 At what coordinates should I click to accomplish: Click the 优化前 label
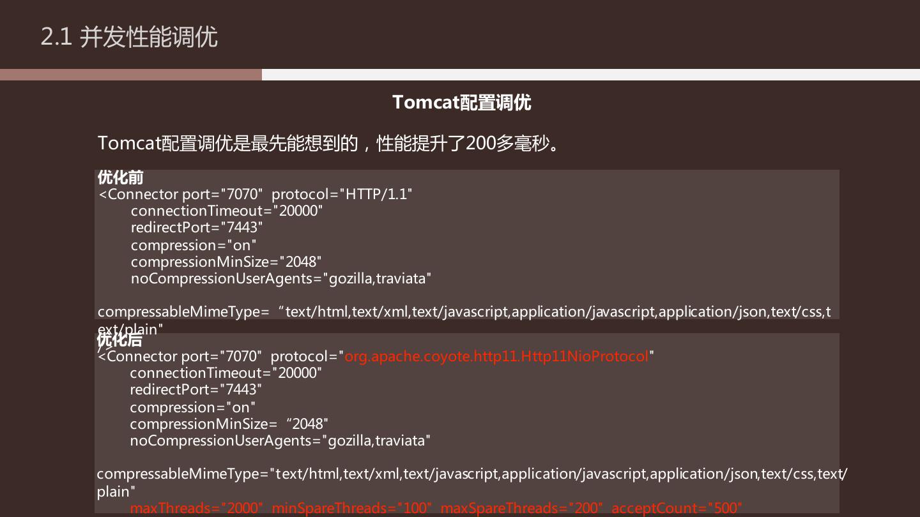coord(120,177)
